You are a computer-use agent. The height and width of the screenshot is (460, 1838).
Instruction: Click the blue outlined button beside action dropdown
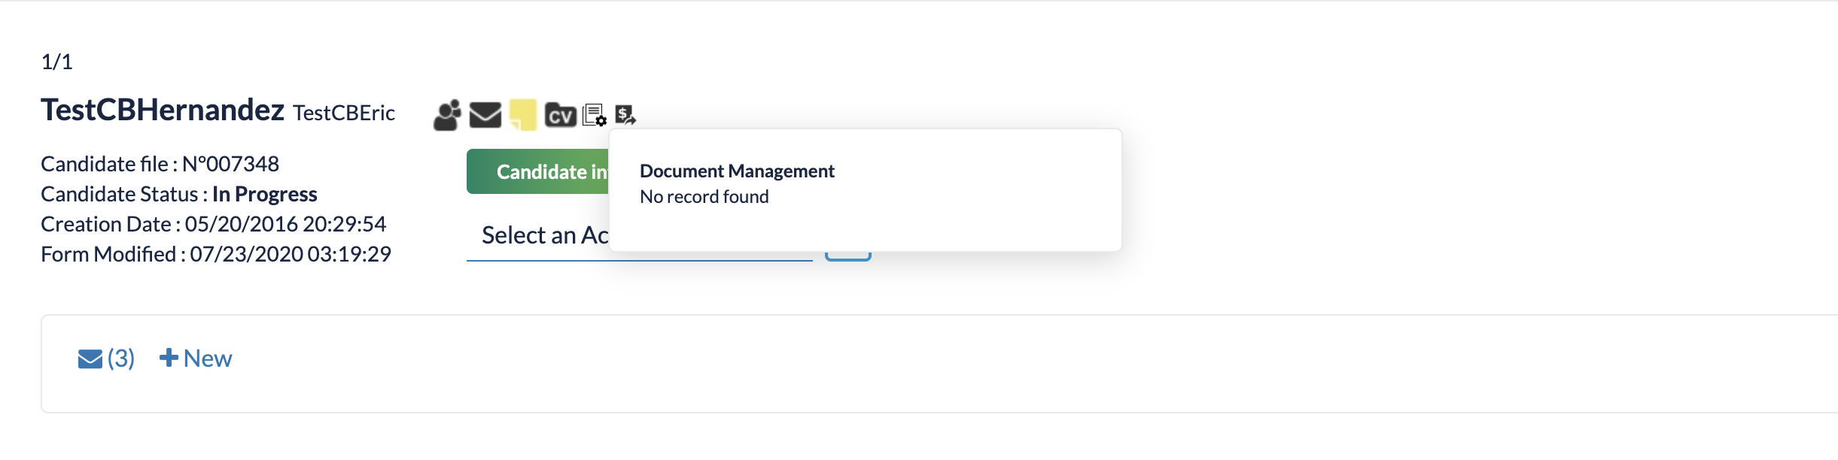tap(847, 256)
